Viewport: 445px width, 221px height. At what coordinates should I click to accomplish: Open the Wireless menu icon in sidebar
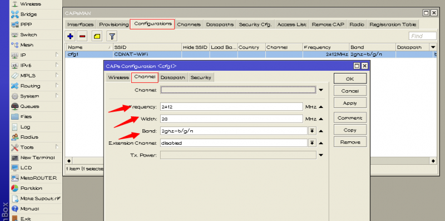click(15, 4)
